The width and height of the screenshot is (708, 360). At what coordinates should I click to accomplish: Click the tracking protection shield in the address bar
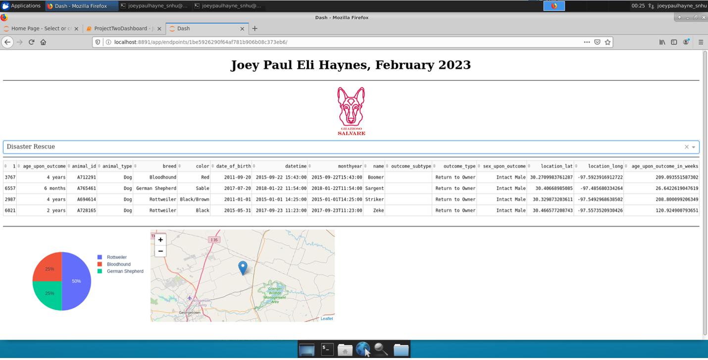97,42
